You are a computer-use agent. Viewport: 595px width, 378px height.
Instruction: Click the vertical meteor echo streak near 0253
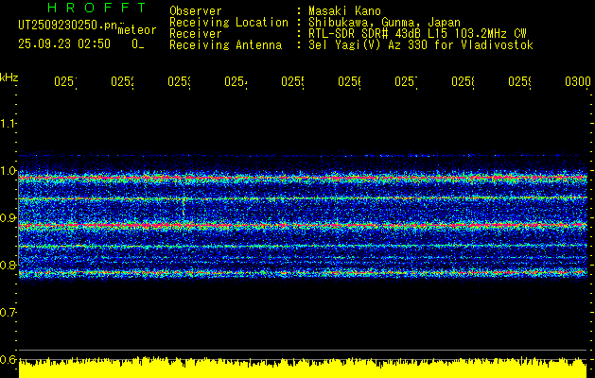184,206
